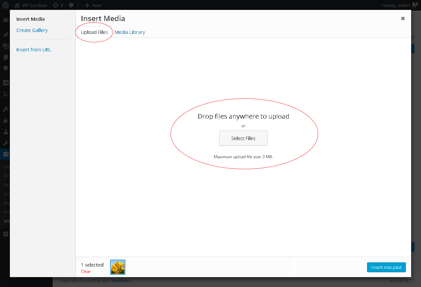421x287 pixels.
Task: Open Products cart icon in background admin menu
Action: (x=6, y=94)
